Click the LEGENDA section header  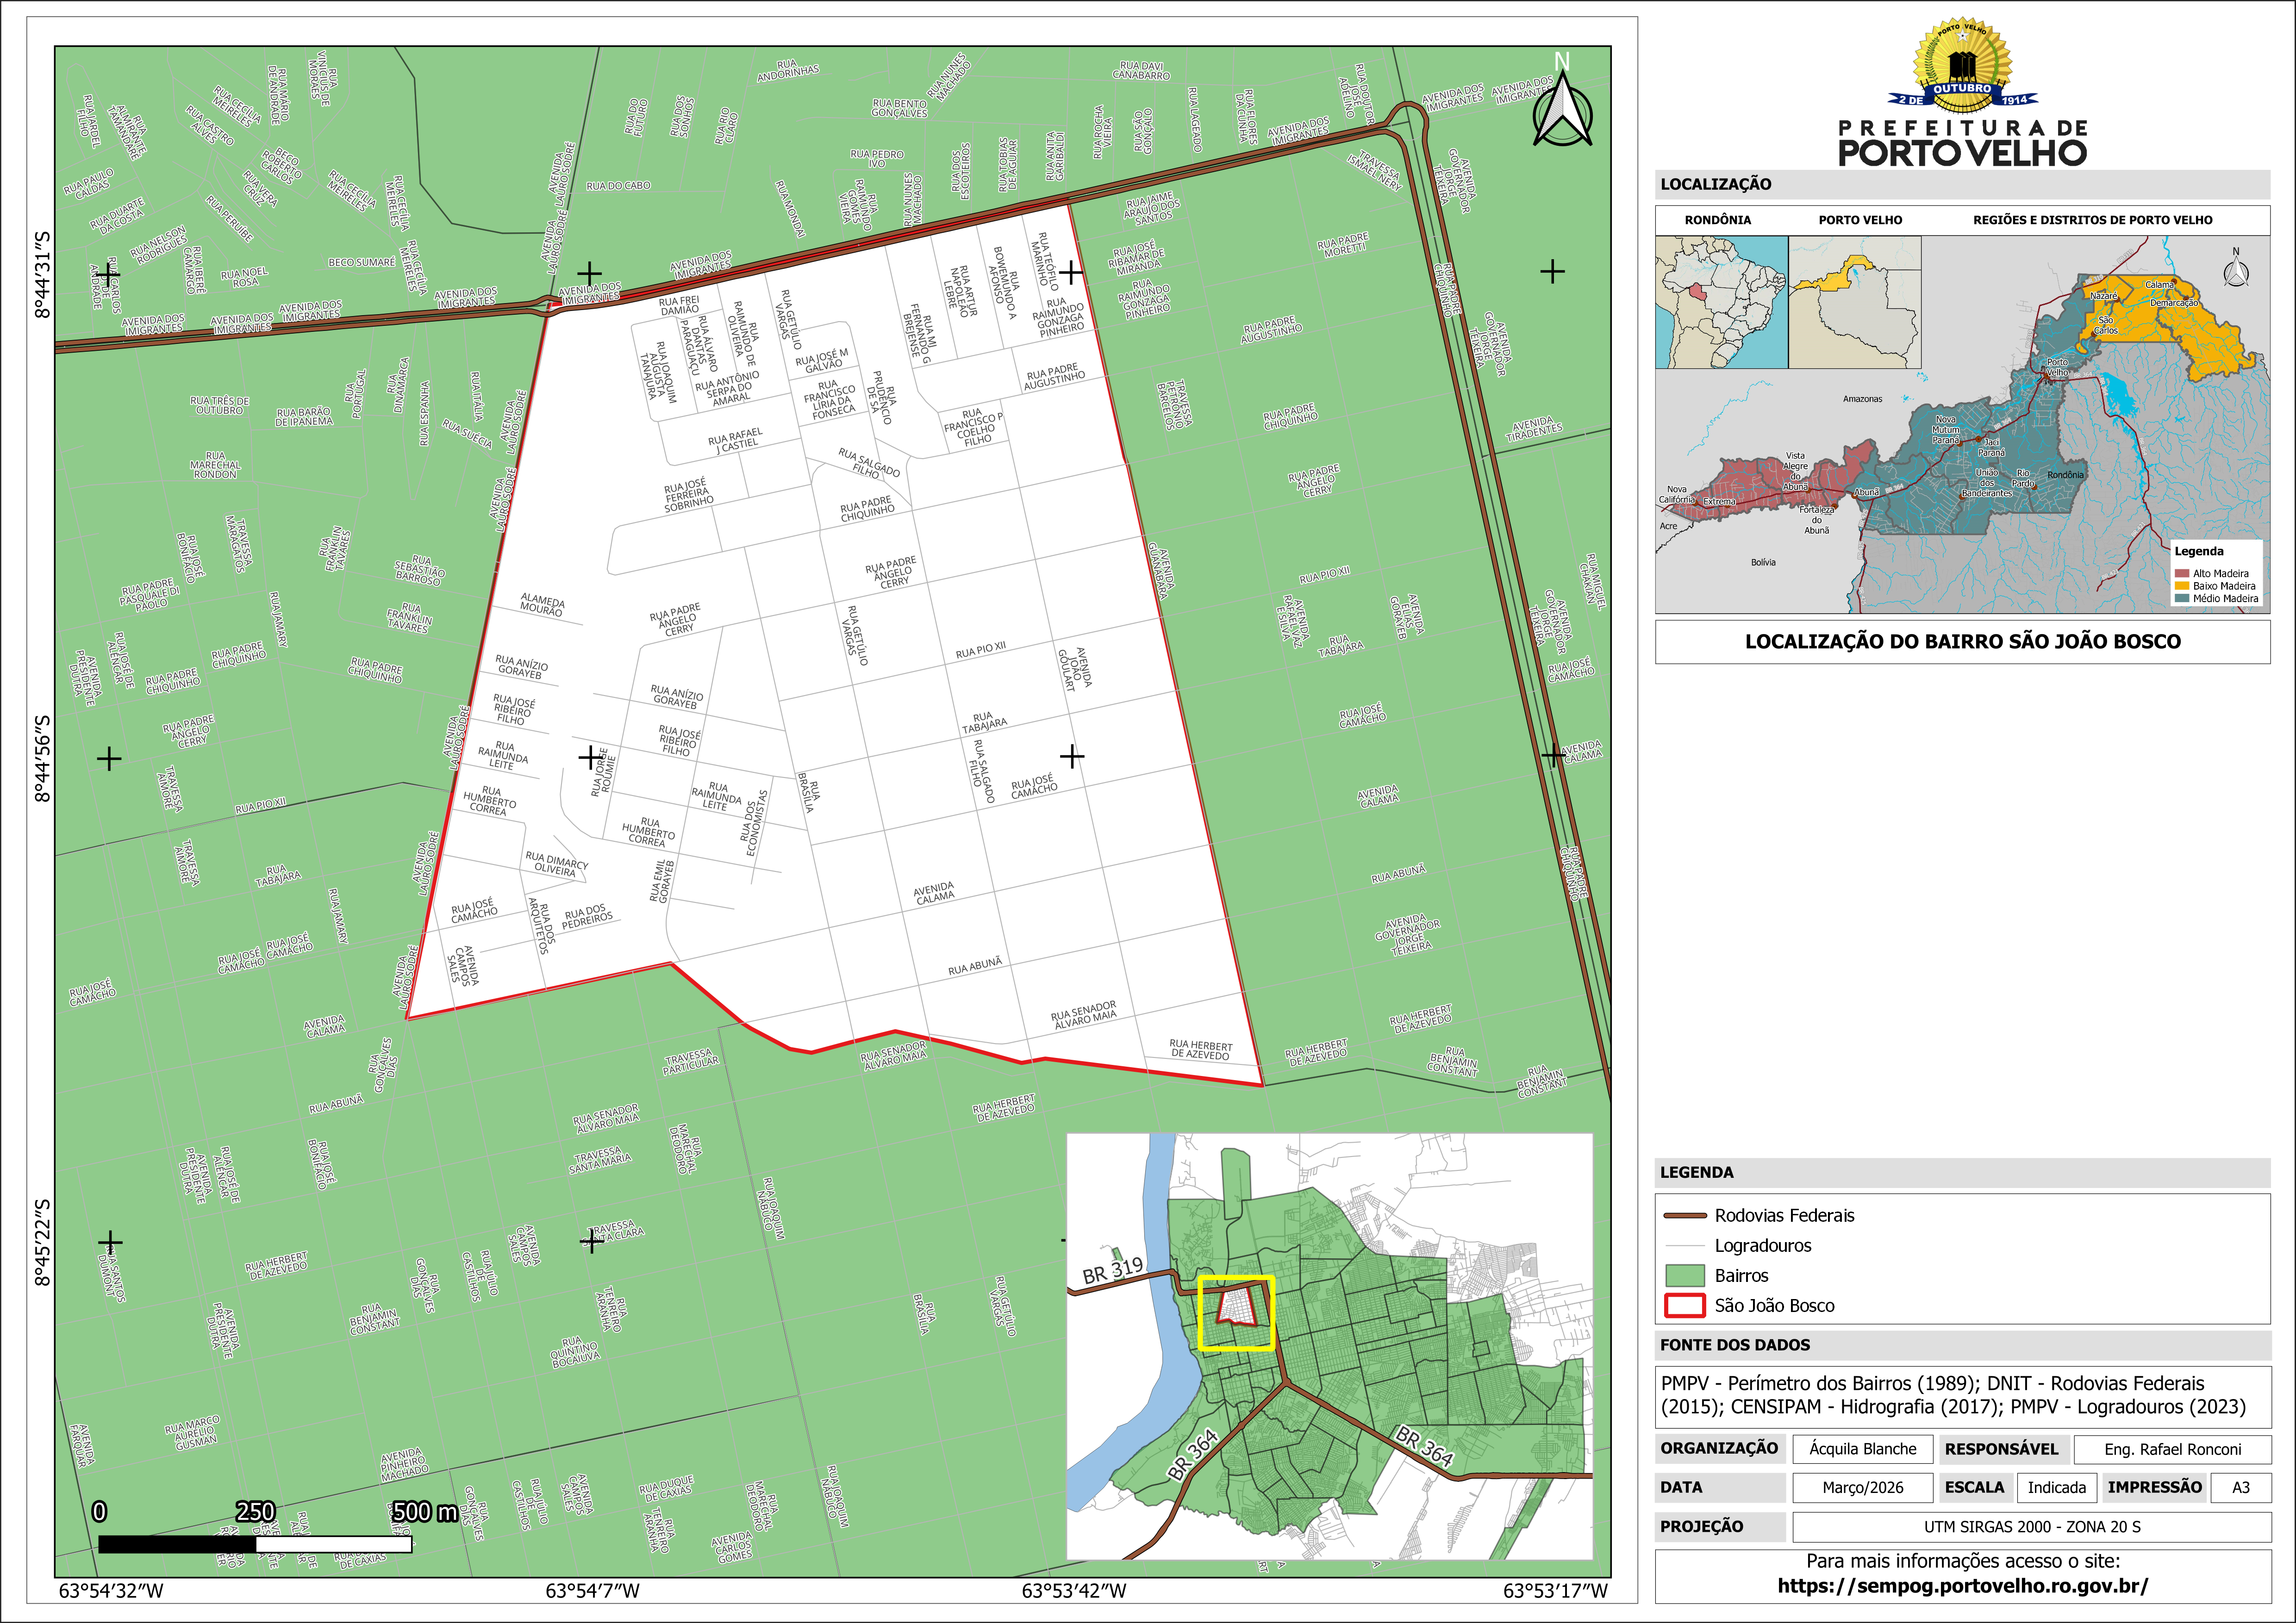(x=1697, y=1172)
